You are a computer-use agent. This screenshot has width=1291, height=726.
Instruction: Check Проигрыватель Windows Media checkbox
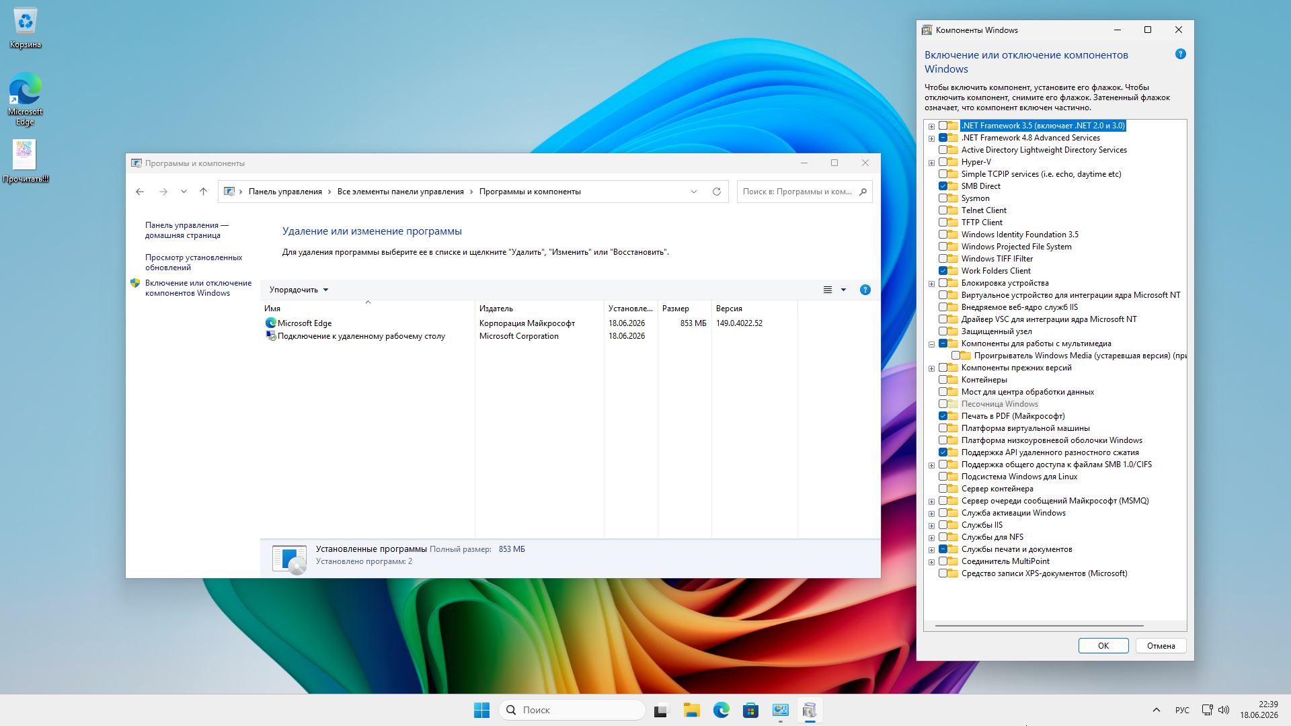(x=955, y=356)
